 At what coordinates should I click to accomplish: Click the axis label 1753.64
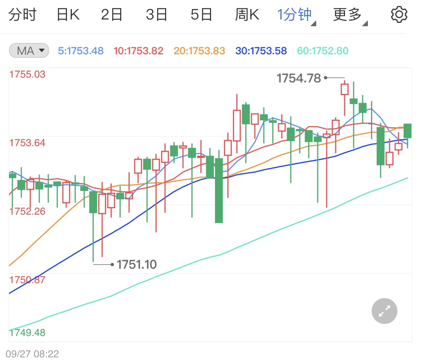[x=27, y=143]
